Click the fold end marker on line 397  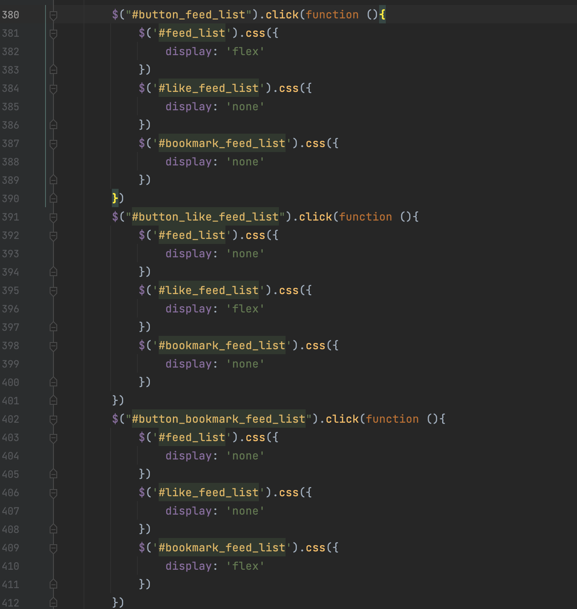pos(53,327)
